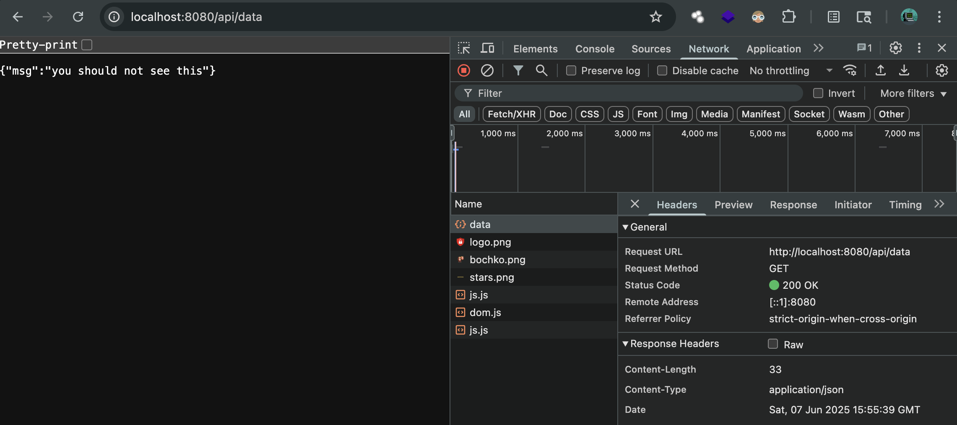Open the Preview tab

click(733, 205)
